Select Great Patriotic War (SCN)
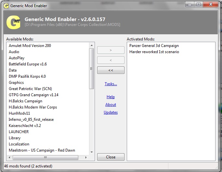The height and width of the screenshot is (172, 222). coord(30,89)
